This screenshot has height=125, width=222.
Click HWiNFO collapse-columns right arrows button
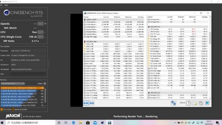[x=92, y=103]
